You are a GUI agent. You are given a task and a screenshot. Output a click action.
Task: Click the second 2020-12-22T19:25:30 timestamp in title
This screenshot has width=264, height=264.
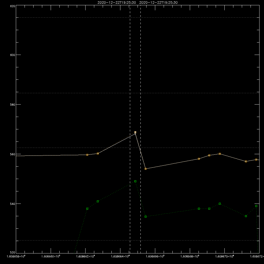pos(158,3)
